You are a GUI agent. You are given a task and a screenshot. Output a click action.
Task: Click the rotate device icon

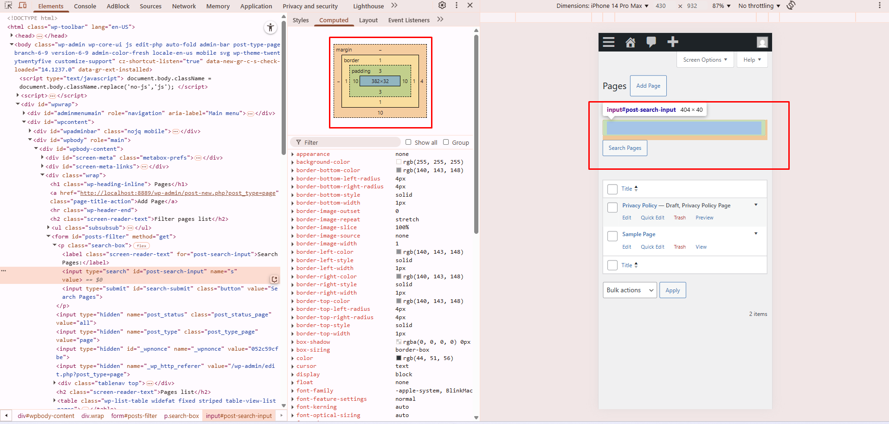coord(791,6)
